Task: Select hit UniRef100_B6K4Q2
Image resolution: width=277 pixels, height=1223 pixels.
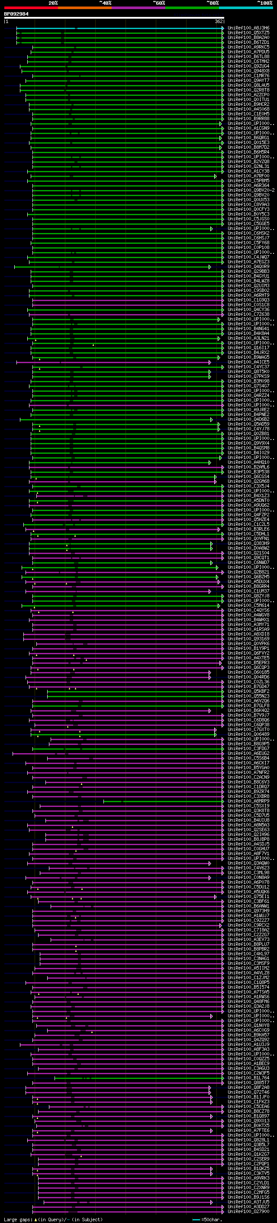Action: (x=248, y=710)
